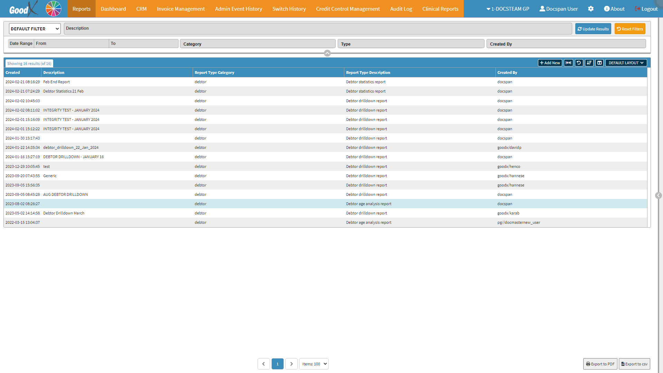
Task: Go to next page arrow
Action: [x=291, y=364]
